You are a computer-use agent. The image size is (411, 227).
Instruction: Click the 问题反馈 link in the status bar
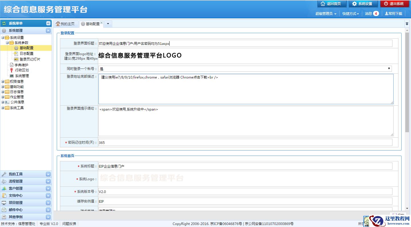coord(69,224)
